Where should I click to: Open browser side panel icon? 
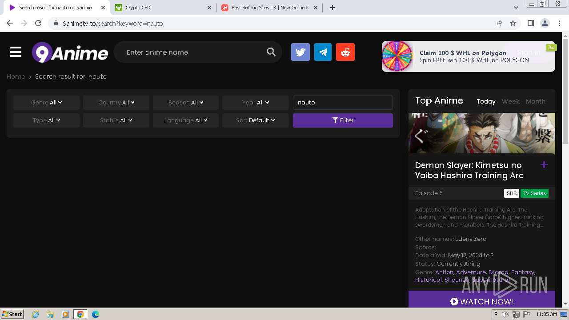pos(530,23)
